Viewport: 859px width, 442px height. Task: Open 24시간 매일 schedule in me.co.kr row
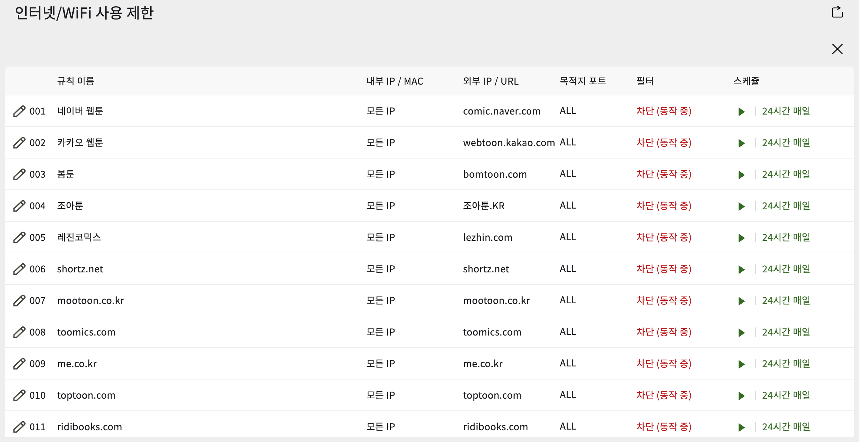click(786, 363)
